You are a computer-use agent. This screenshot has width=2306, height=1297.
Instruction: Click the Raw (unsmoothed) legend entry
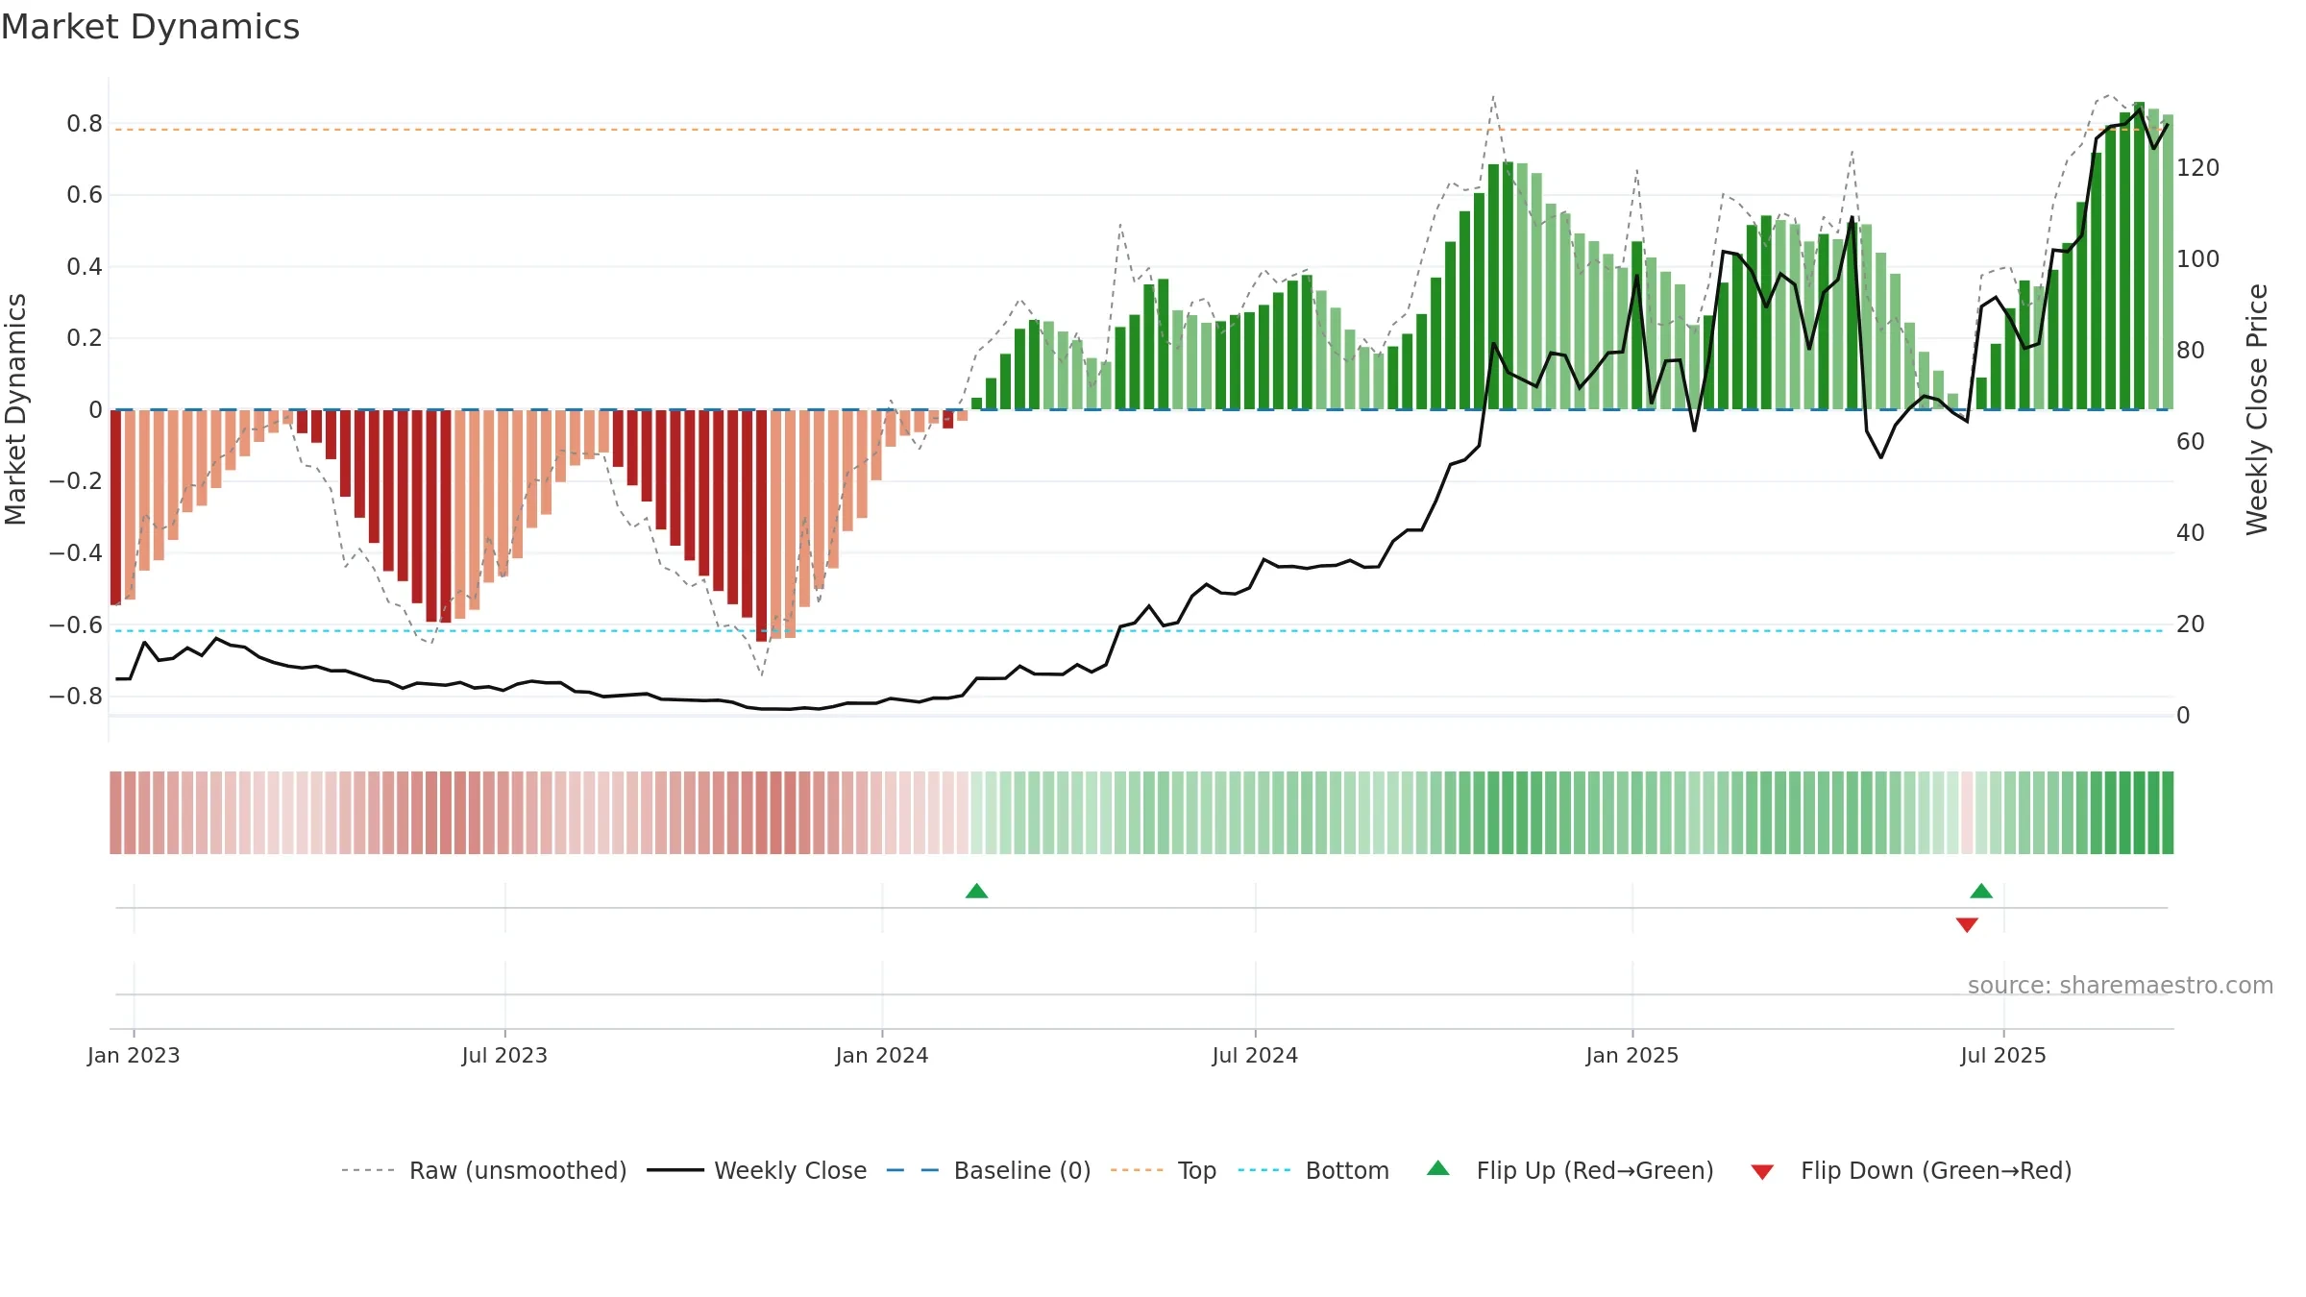[484, 1170]
